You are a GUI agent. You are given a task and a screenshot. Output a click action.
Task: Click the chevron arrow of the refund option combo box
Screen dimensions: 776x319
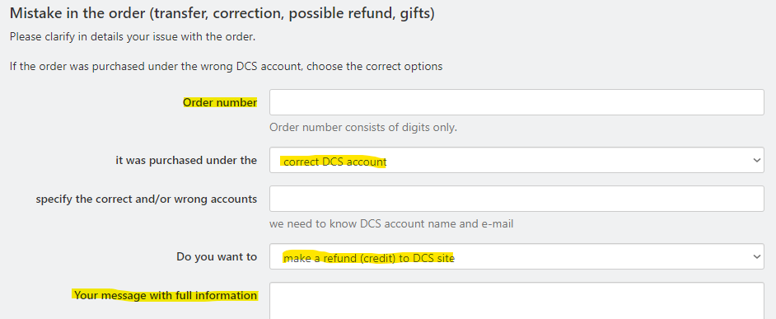756,256
